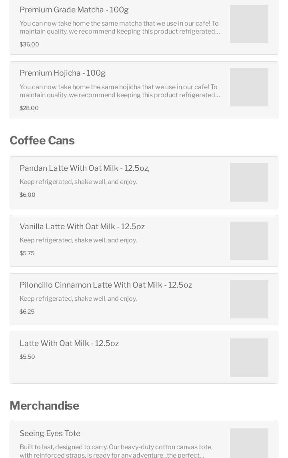Open Latte With Oat Milk 12.5oz
The height and width of the screenshot is (458, 288).
click(69, 343)
